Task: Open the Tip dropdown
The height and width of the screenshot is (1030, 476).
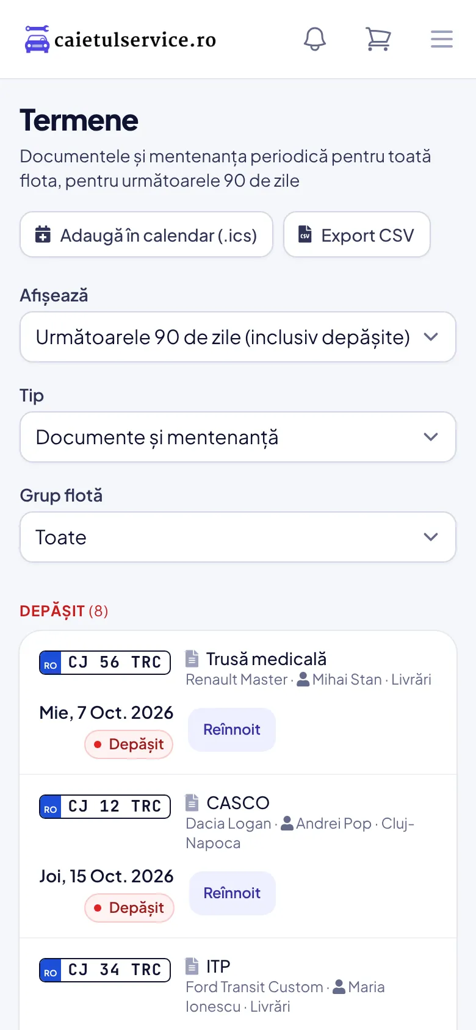Action: coord(238,437)
